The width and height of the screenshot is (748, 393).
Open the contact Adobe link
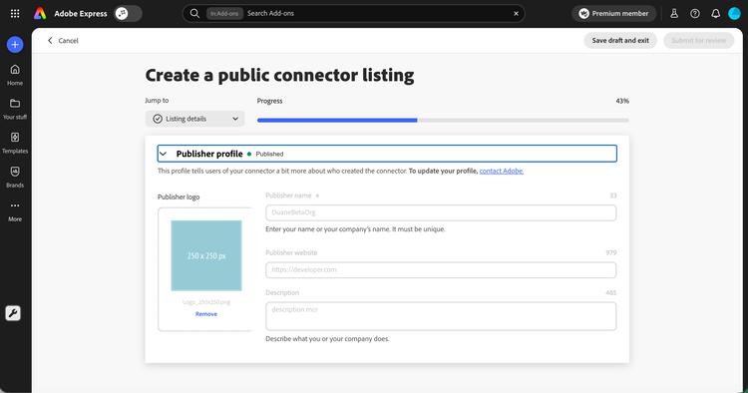click(502, 171)
